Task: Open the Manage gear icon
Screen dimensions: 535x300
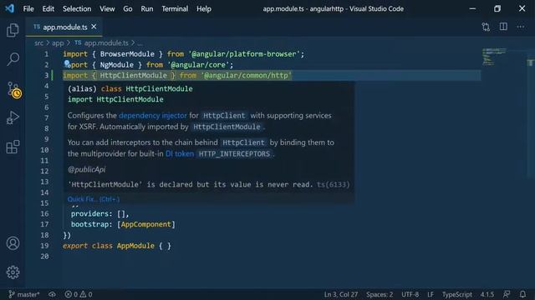Action: coord(13,272)
